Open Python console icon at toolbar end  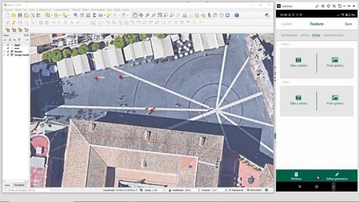tap(267, 15)
